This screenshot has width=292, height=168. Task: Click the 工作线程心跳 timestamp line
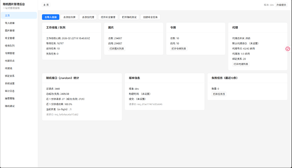tap(68, 39)
